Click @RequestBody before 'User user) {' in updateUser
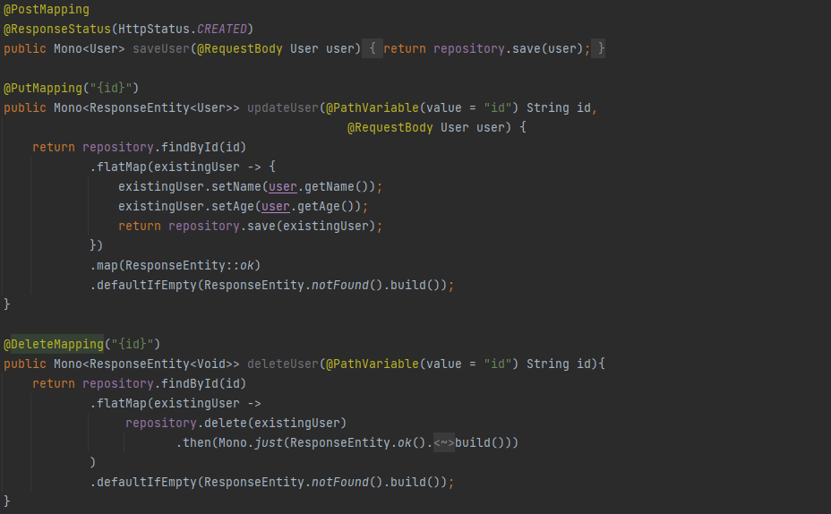This screenshot has height=514, width=831. click(390, 128)
